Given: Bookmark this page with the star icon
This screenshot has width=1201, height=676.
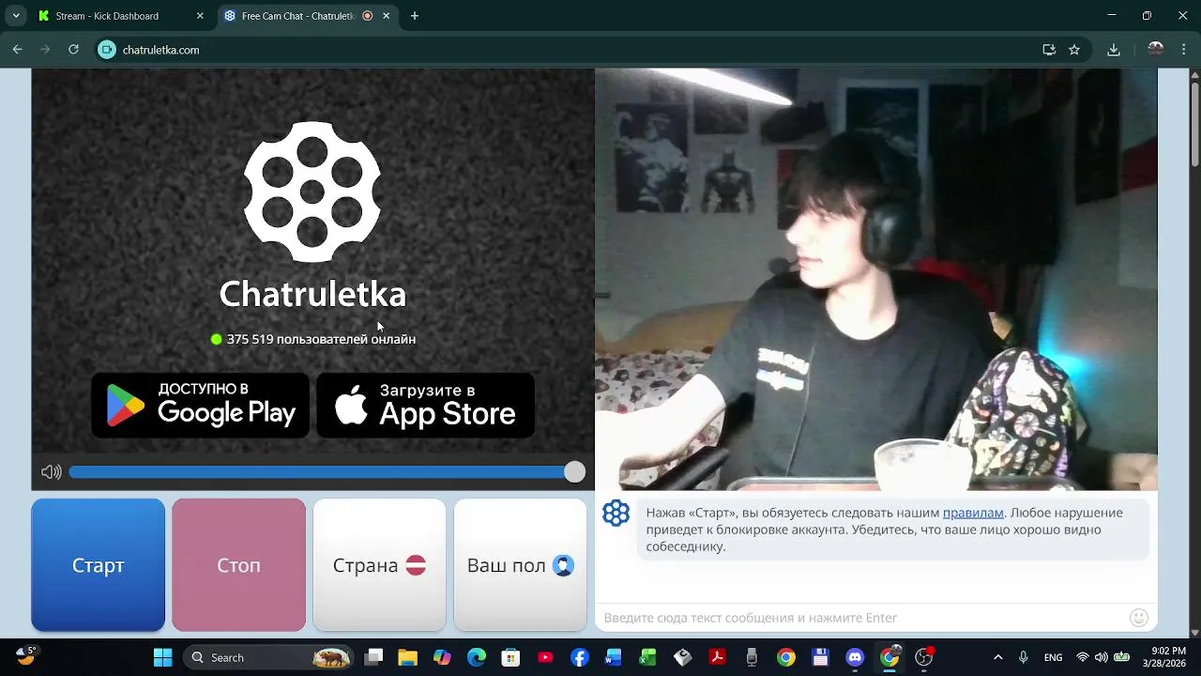Looking at the screenshot, I should tap(1074, 50).
